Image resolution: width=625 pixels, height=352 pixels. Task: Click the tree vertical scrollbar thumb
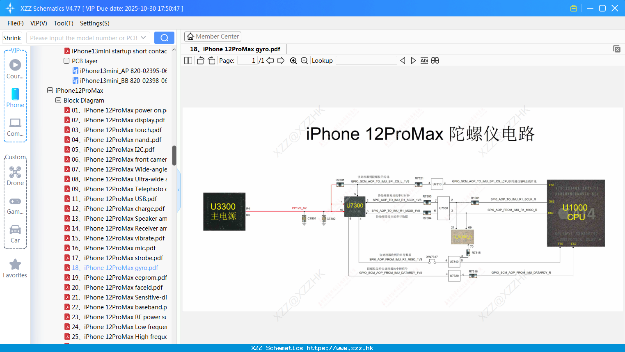[174, 155]
